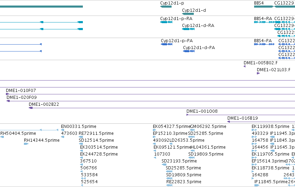This screenshot has height=187, width=295.
Task: Click the Cyp12d1-p gene feature label
Action: tap(172, 3)
